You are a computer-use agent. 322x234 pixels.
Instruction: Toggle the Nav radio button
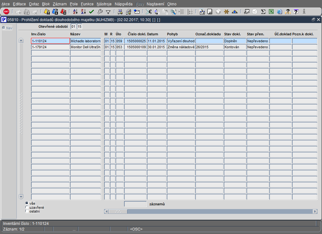(4, 28)
